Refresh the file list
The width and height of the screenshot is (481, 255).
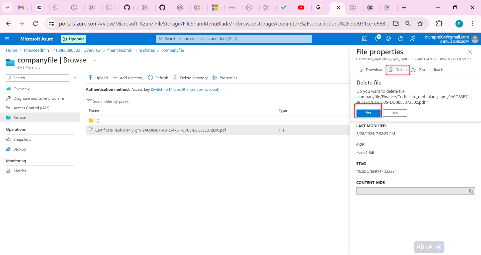[158, 78]
